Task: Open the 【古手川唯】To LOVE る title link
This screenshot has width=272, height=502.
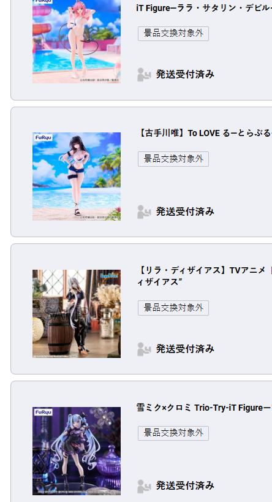Action: coord(204,133)
